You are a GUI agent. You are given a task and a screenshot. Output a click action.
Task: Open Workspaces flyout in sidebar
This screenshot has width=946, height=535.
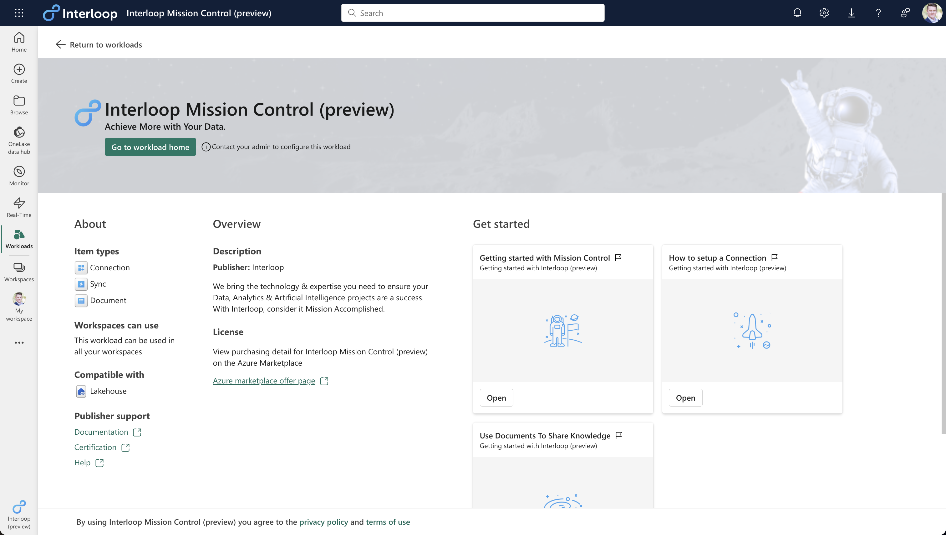click(x=19, y=272)
